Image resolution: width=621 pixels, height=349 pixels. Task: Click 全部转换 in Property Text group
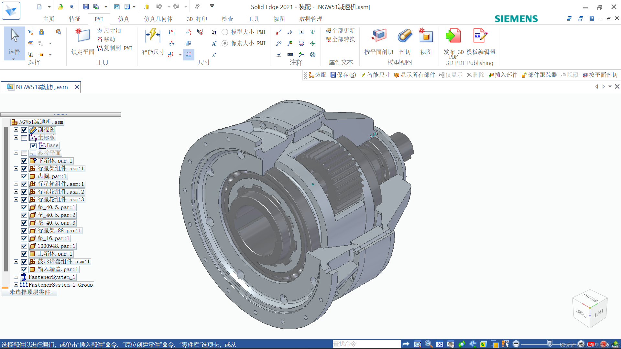pos(340,39)
